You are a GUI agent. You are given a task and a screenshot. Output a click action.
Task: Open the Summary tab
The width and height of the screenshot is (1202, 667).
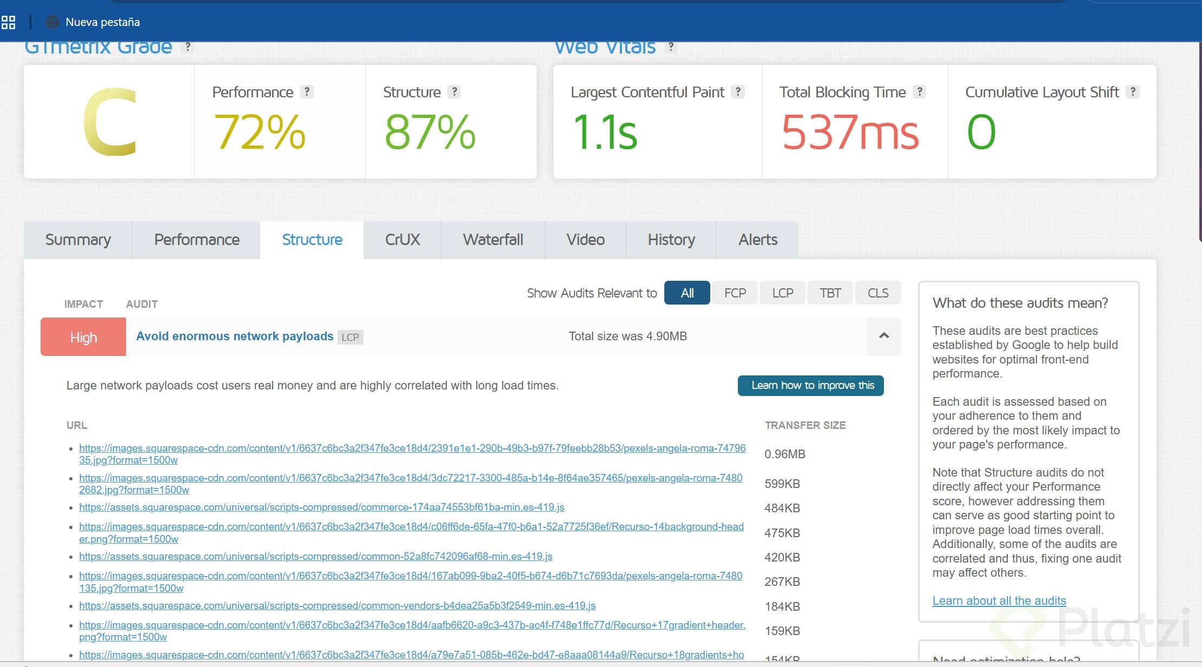(78, 240)
